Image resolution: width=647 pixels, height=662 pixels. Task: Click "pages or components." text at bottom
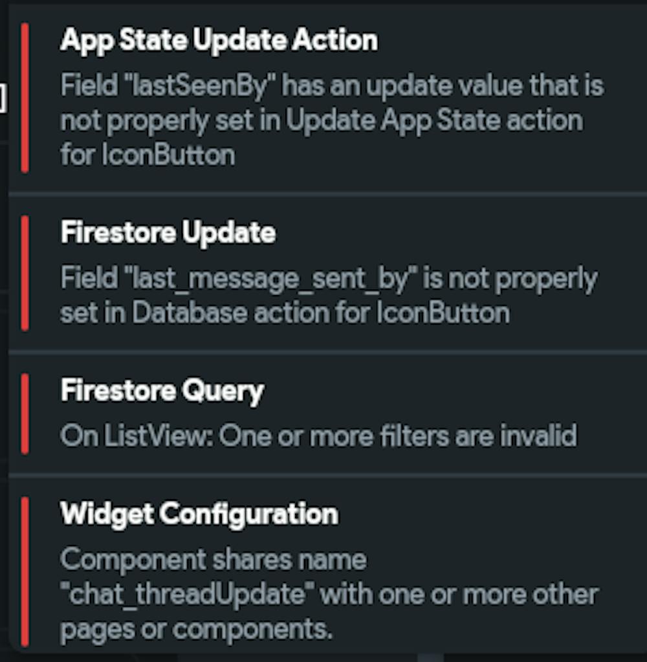[196, 629]
